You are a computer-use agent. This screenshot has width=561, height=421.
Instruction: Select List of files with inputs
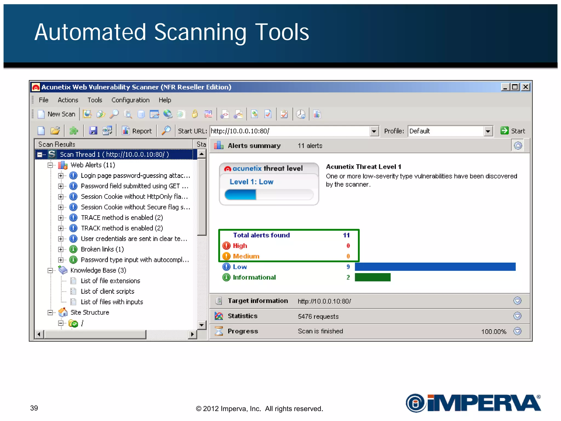click(112, 302)
